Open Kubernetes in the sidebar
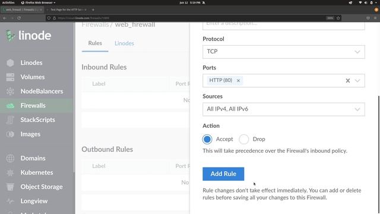The height and width of the screenshot is (214, 380). click(x=37, y=172)
